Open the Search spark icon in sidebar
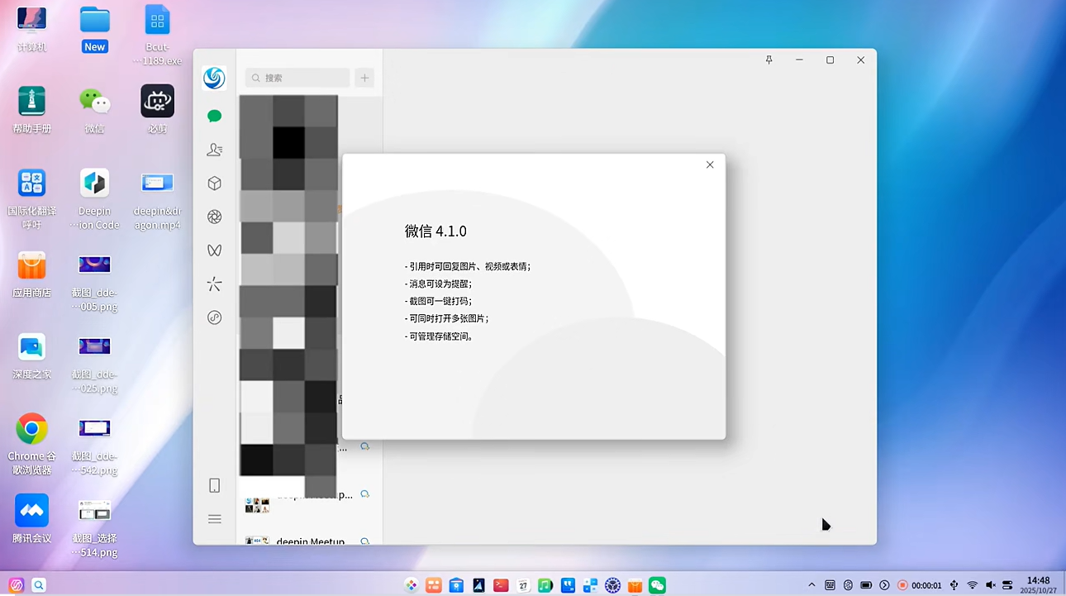Image resolution: width=1066 pixels, height=596 pixels. (x=214, y=284)
